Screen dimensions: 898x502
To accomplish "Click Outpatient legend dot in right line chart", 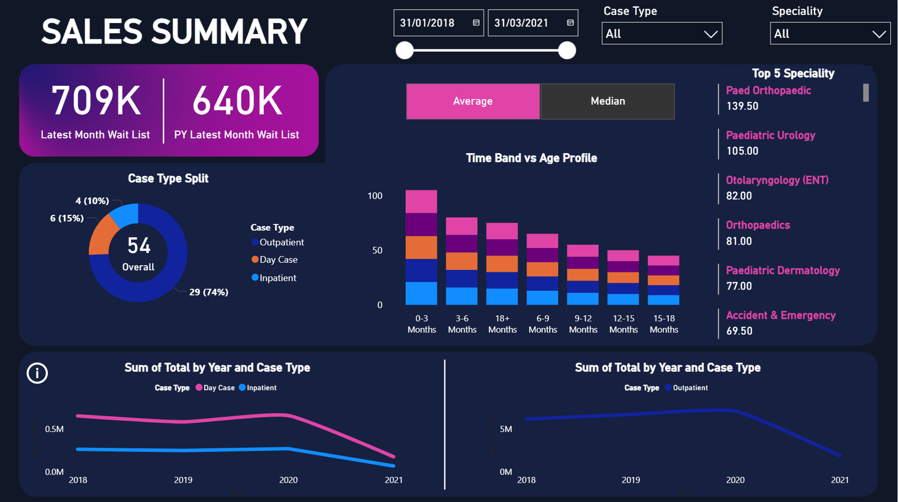I will click(x=668, y=388).
